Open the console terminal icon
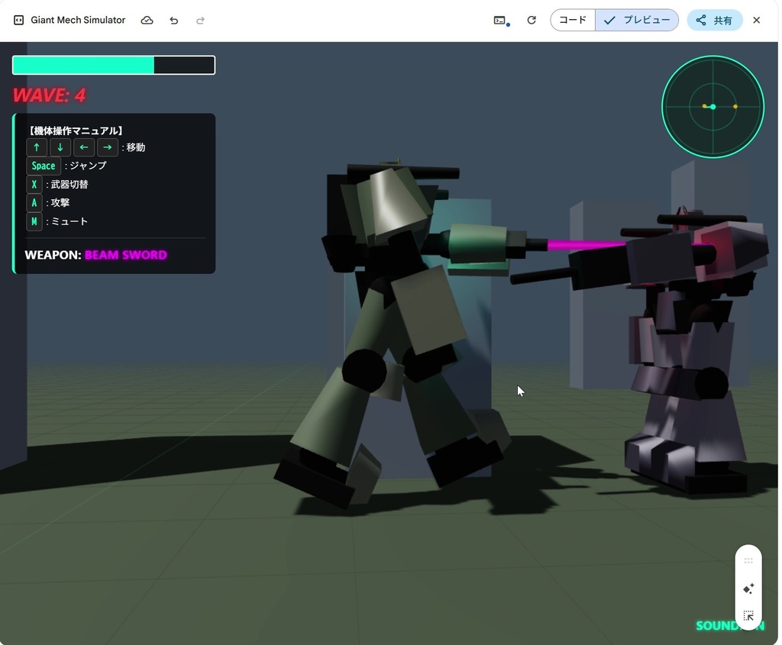The height and width of the screenshot is (645, 782). tap(501, 21)
